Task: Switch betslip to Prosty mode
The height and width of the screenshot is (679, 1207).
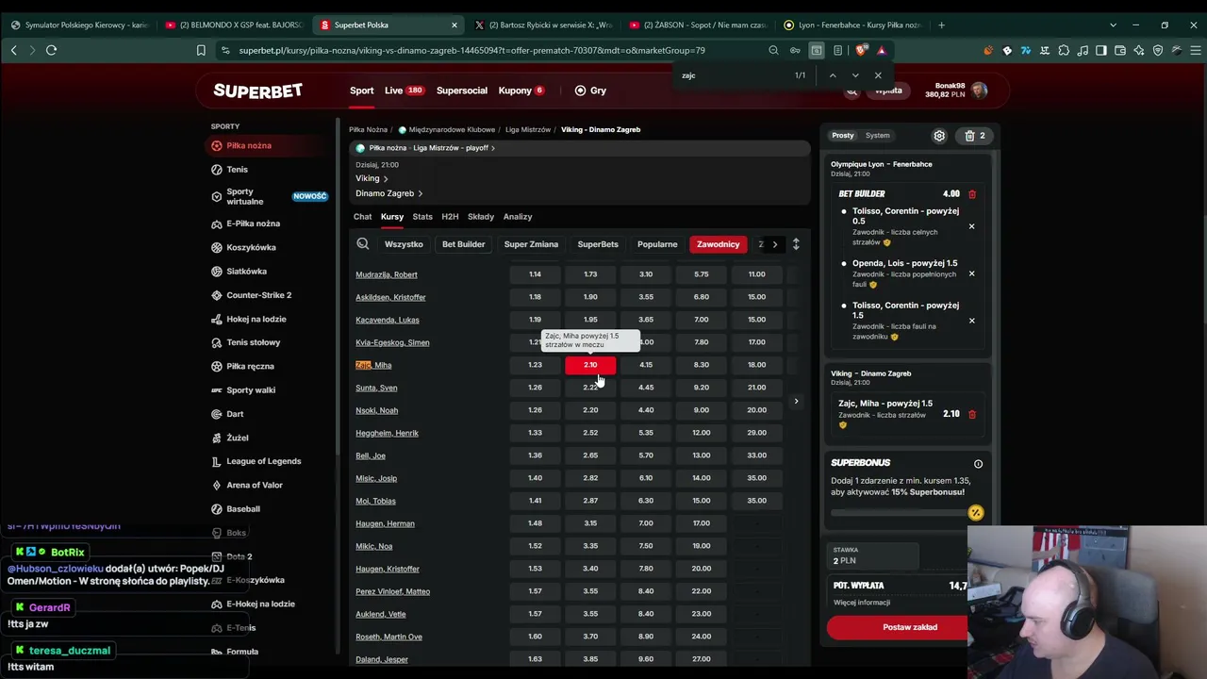Action: 843,136
